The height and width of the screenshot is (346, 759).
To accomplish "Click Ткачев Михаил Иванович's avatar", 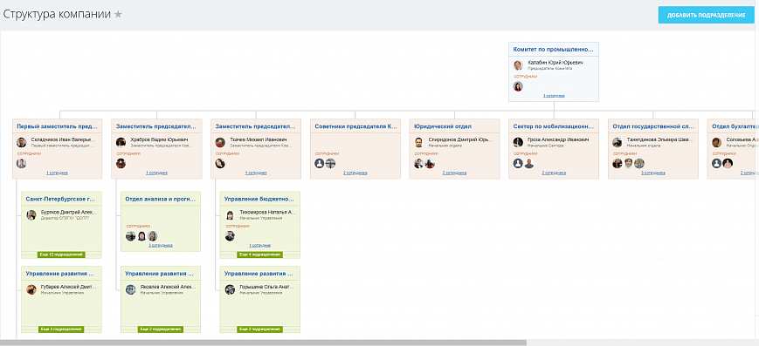I will pyautogui.click(x=220, y=143).
